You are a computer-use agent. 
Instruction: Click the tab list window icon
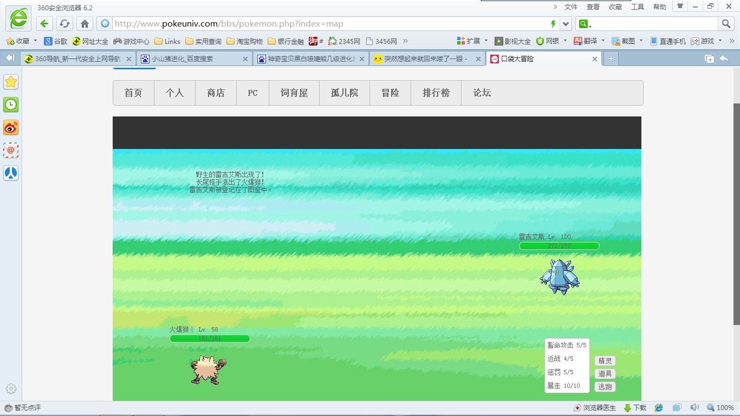coord(709,58)
